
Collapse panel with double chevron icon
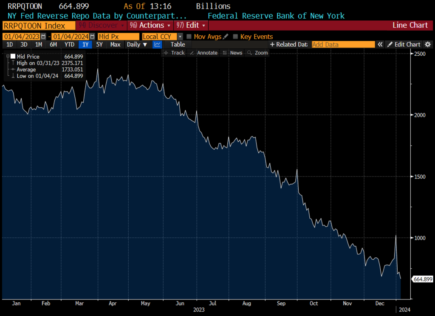click(x=381, y=45)
